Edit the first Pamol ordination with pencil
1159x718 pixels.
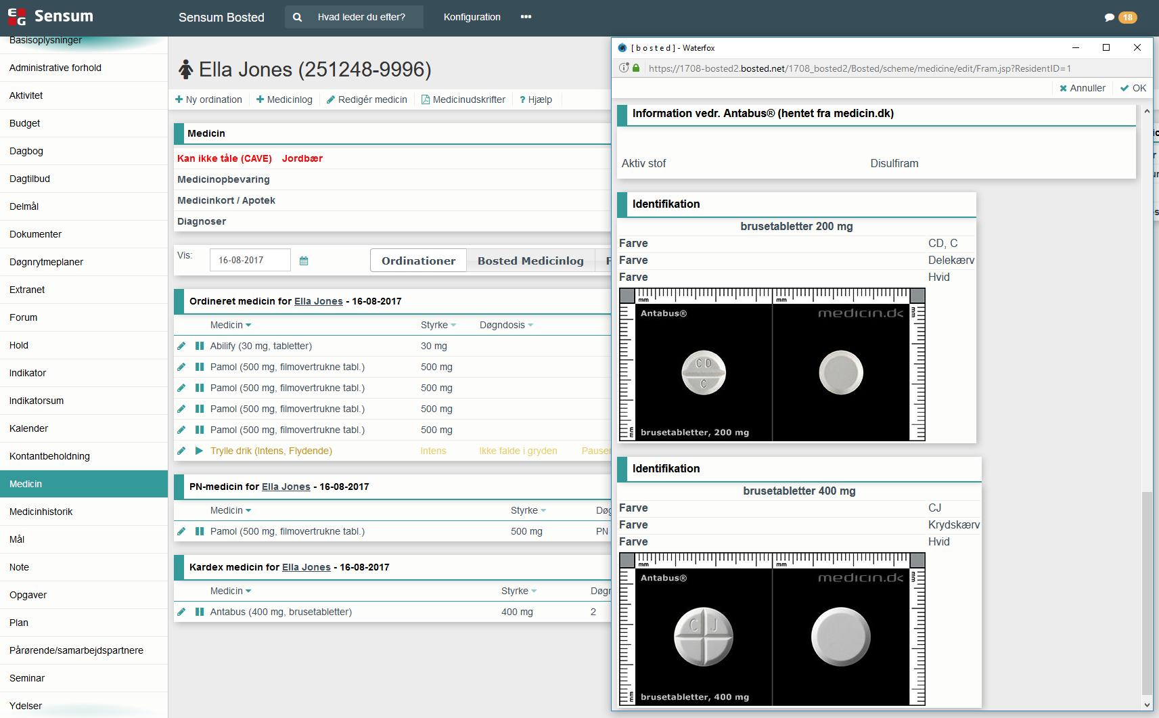pyautogui.click(x=181, y=367)
